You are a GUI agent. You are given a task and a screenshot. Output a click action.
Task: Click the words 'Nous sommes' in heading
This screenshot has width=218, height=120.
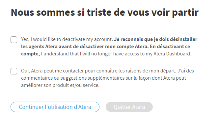coord(43,12)
